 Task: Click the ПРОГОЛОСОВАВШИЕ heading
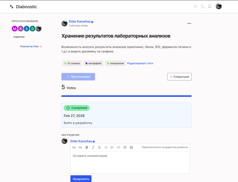click(25, 21)
